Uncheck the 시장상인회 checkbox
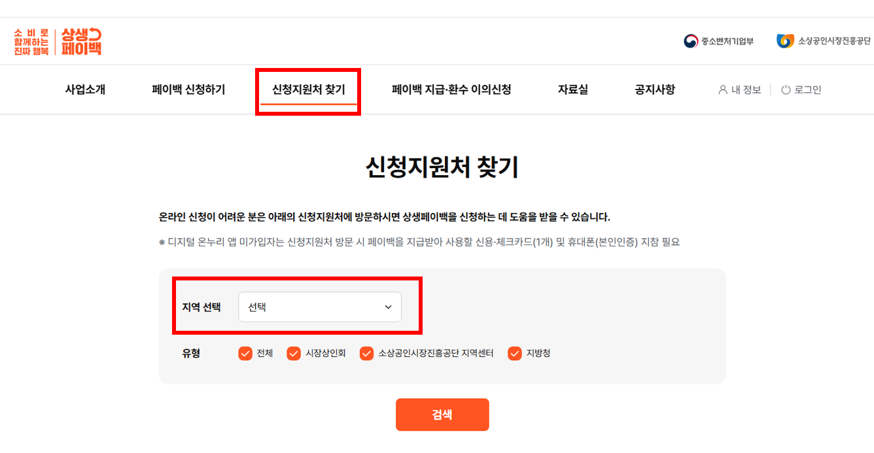The height and width of the screenshot is (453, 874). [x=294, y=352]
